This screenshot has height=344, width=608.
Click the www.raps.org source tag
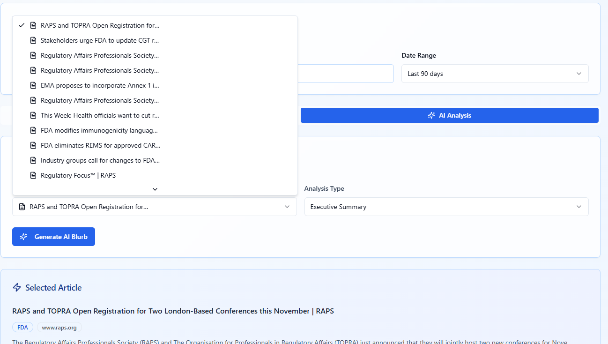[59, 327]
